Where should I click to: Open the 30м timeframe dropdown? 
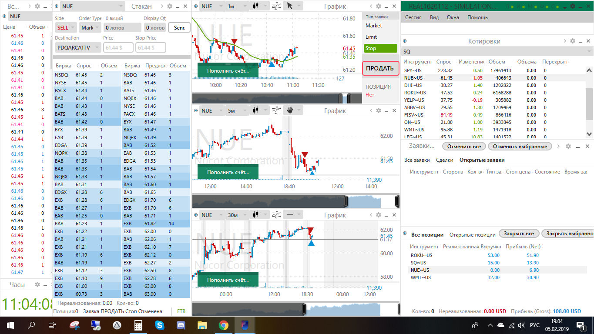click(237, 215)
